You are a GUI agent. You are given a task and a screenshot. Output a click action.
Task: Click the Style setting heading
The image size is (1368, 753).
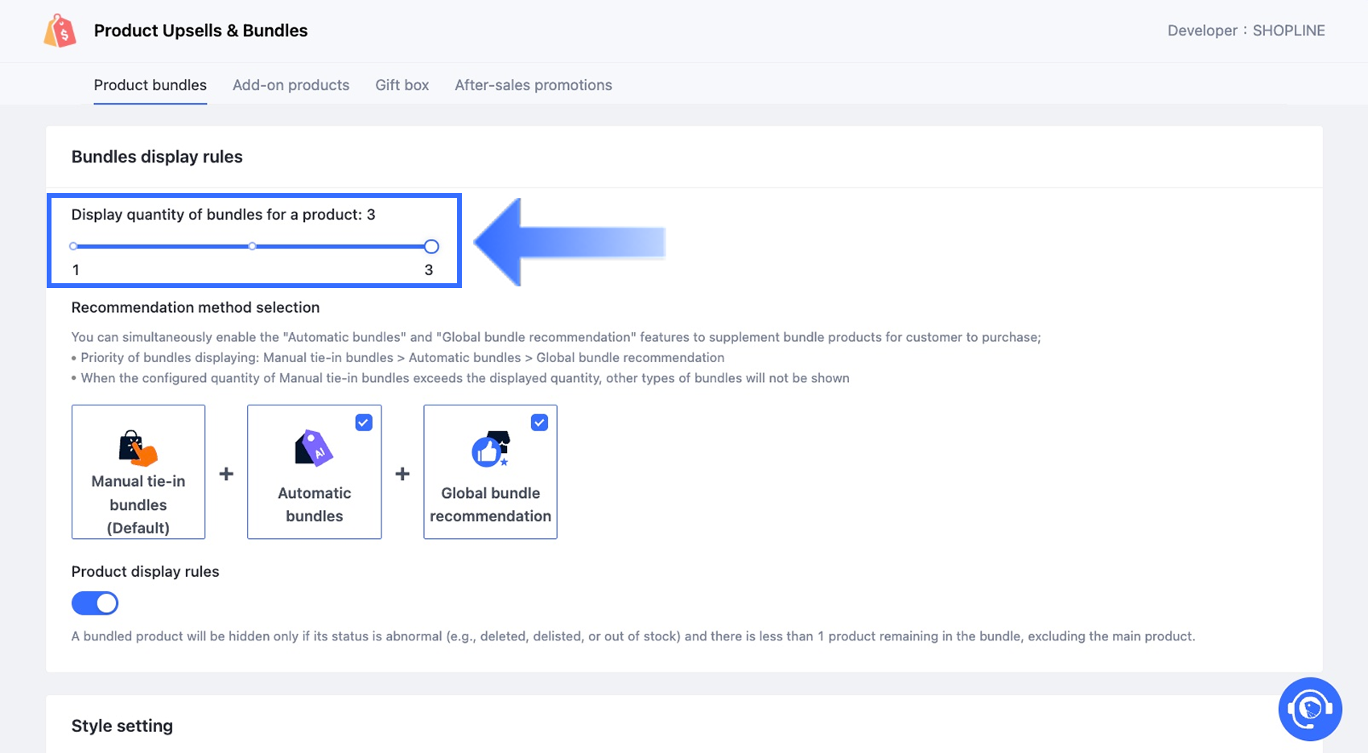(x=122, y=726)
